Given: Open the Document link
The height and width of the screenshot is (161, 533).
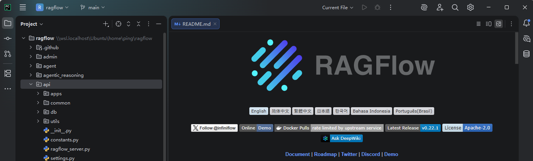Looking at the screenshot, I should coord(298,154).
